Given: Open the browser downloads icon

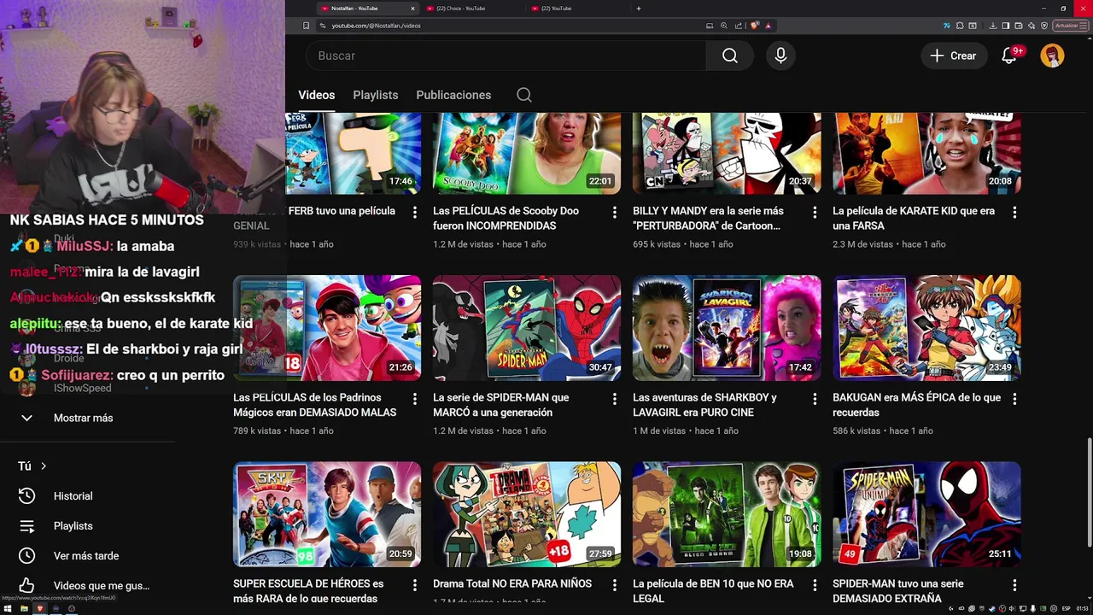Looking at the screenshot, I should coord(993,26).
